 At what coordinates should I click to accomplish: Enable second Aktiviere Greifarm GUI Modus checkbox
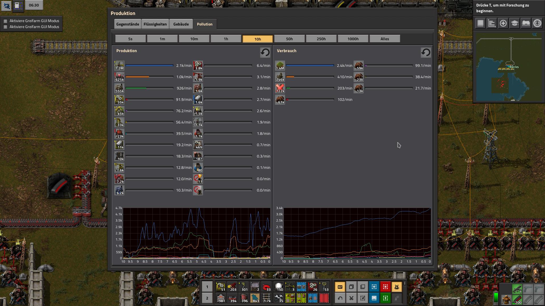click(5, 27)
